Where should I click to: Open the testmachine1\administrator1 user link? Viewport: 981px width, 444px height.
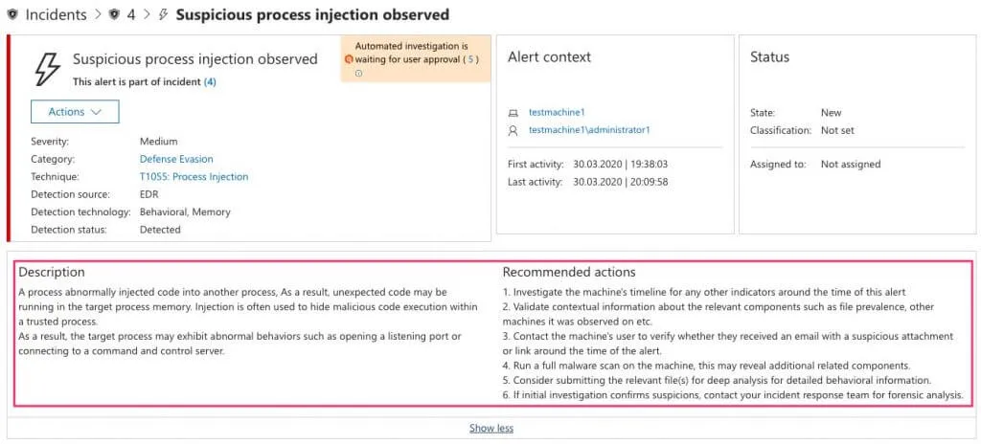point(589,130)
